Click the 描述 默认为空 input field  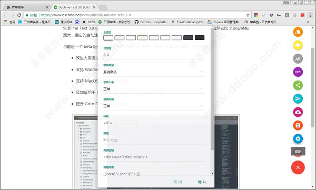[x=154, y=140]
